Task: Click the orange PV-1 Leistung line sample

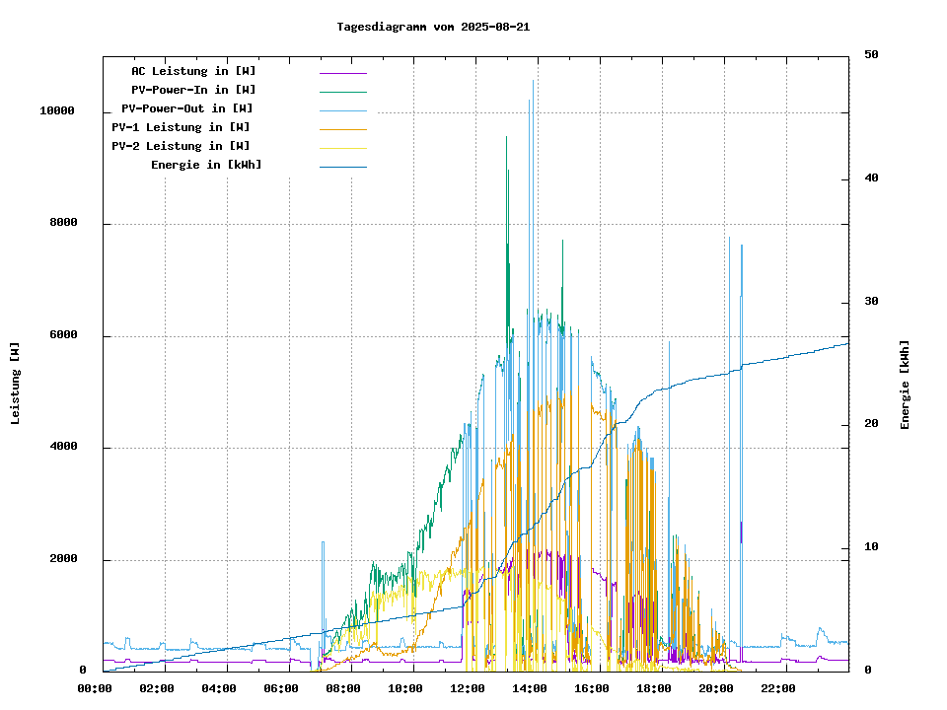Action: (342, 128)
